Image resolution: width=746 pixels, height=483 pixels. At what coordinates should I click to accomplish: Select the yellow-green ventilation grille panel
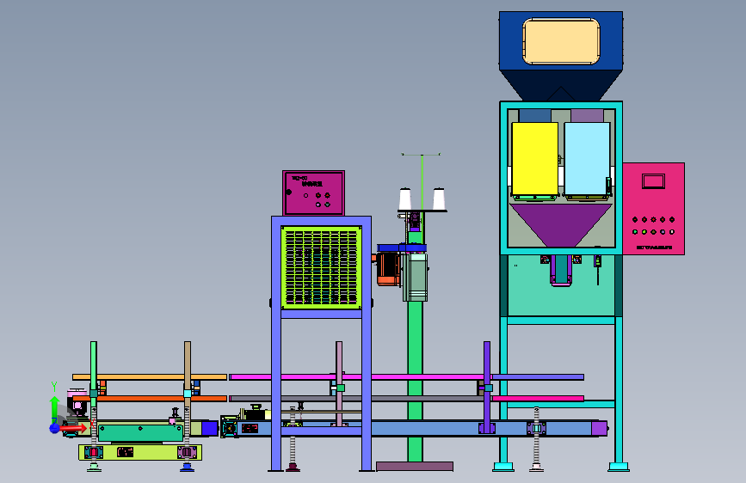[x=321, y=267]
